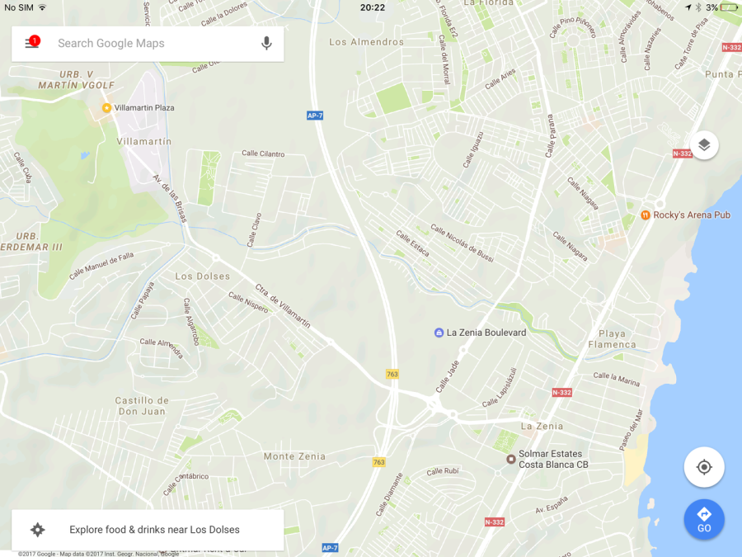Select the Monte Zenia neighborhood label

click(x=294, y=456)
